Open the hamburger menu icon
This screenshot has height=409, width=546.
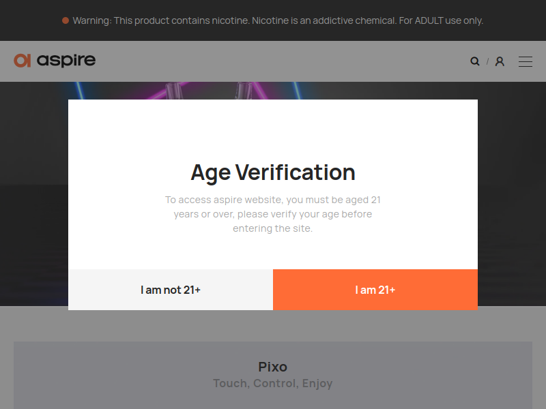[526, 61]
